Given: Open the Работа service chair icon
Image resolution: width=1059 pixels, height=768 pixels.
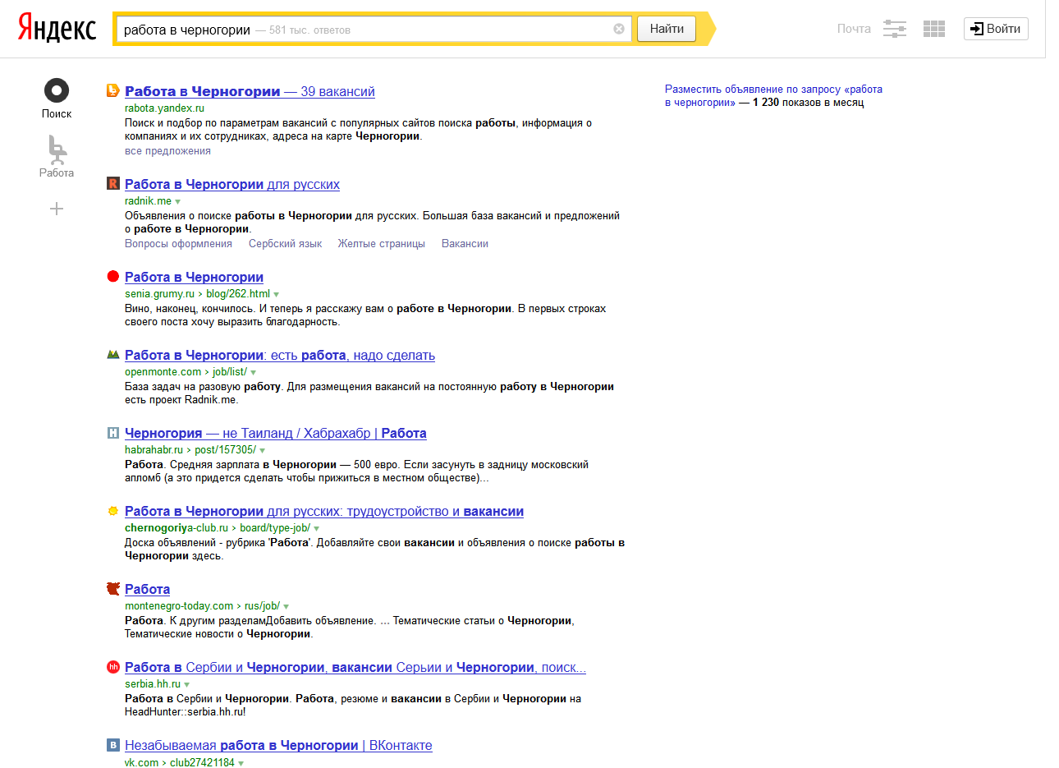Looking at the screenshot, I should [x=57, y=149].
